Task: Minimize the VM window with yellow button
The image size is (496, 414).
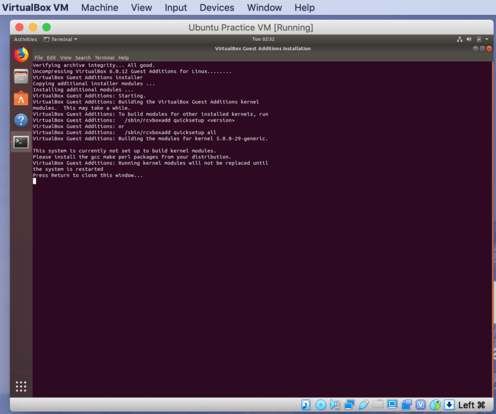Action: pos(33,27)
